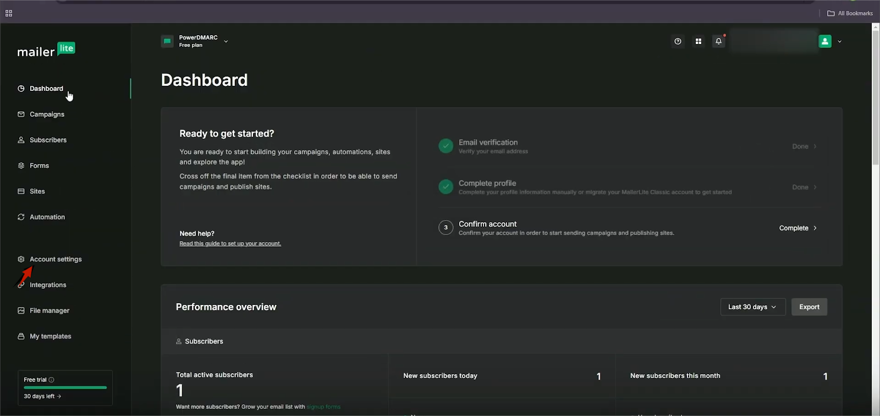
Task: Open the notifications bell icon
Action: 718,41
